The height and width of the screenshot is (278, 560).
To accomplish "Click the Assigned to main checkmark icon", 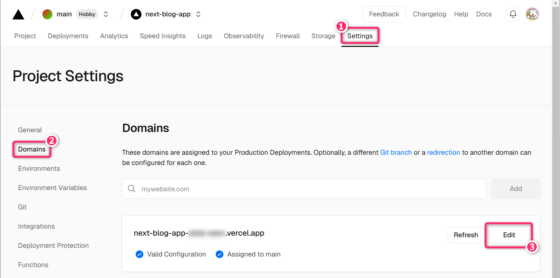I will 220,254.
